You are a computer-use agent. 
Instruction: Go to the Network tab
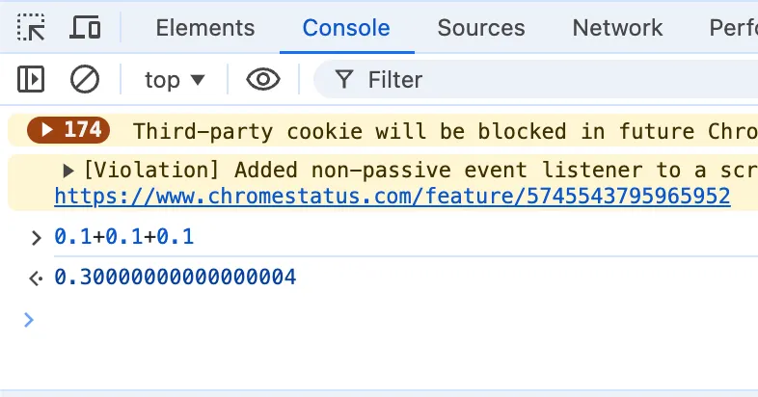pyautogui.click(x=617, y=28)
